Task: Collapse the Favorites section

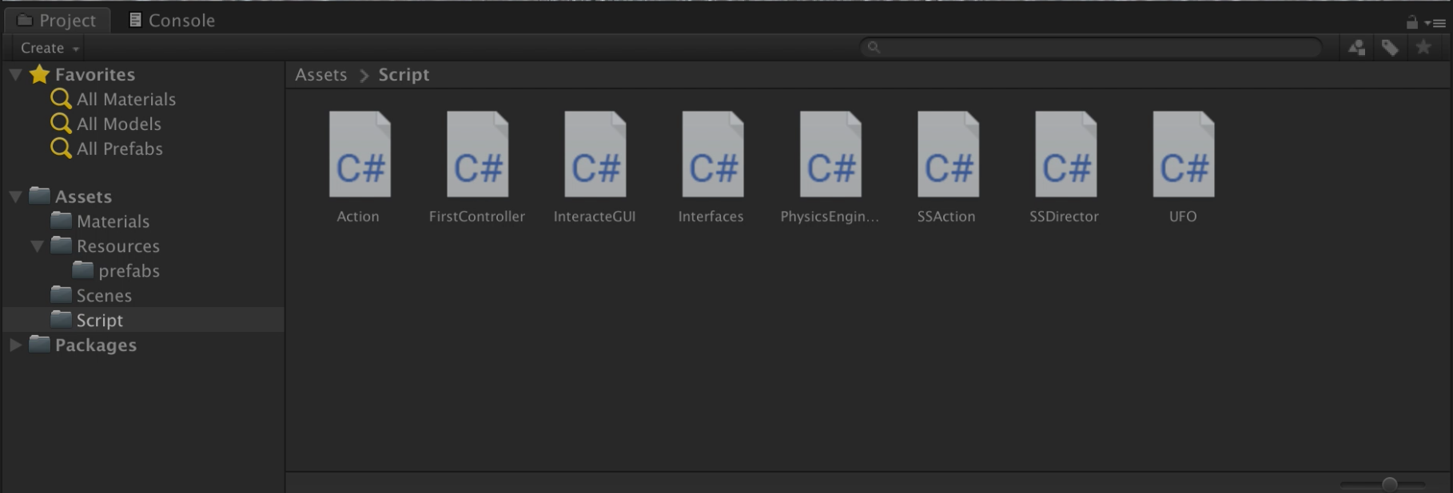Action: (x=15, y=75)
